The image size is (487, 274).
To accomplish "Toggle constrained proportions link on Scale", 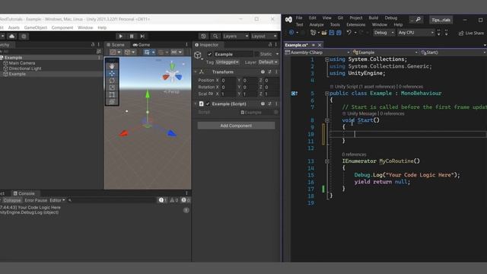I will (x=211, y=94).
